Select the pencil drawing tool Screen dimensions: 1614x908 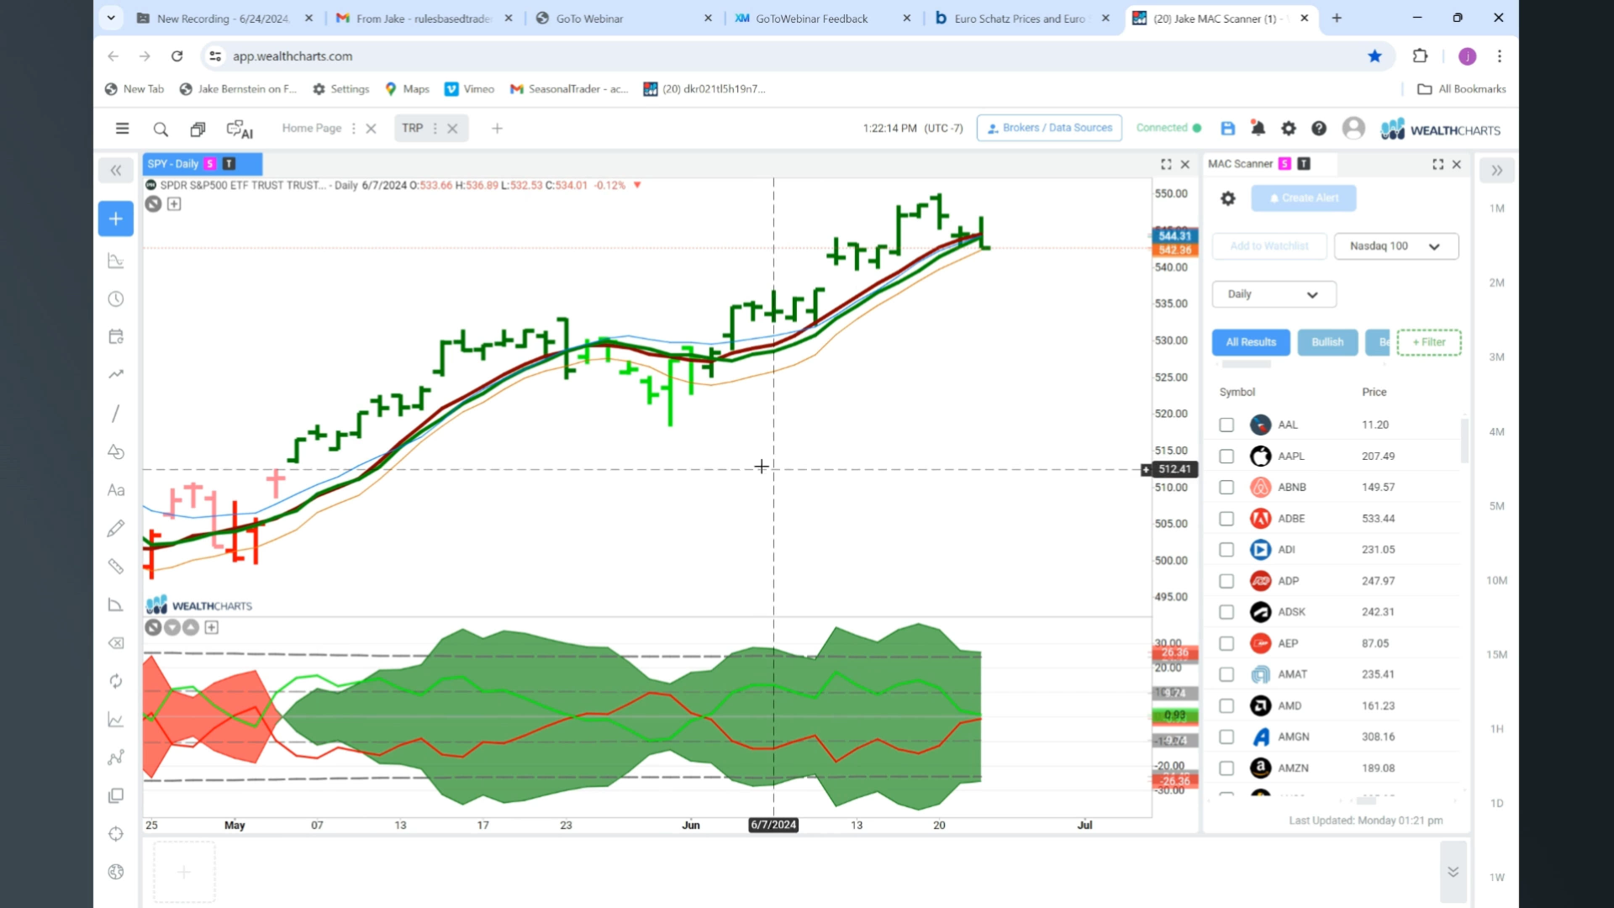pyautogui.click(x=116, y=528)
